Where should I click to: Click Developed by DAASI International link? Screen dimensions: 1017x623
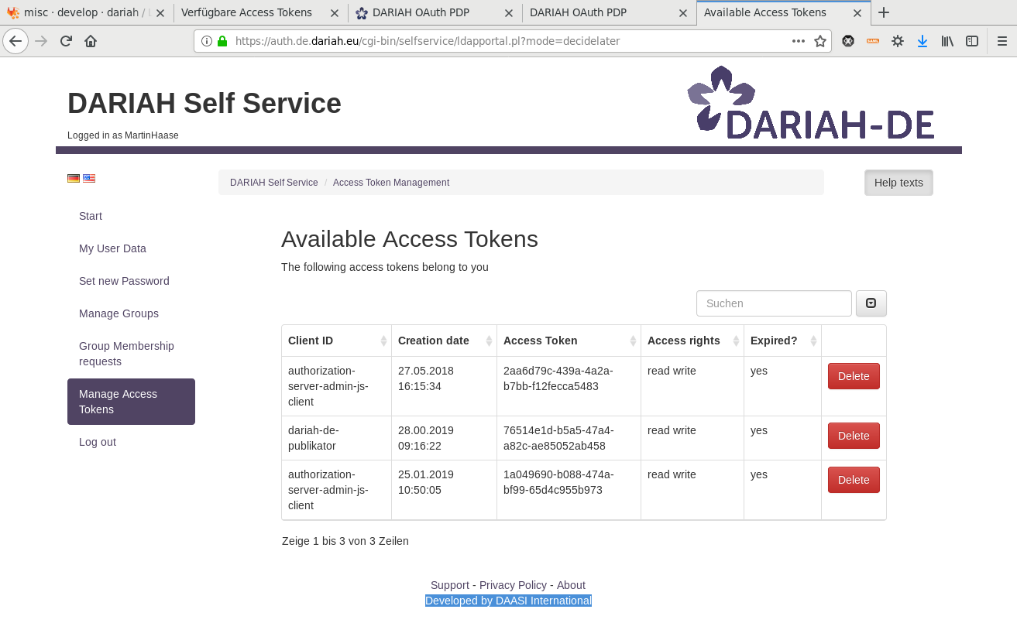[x=508, y=601]
